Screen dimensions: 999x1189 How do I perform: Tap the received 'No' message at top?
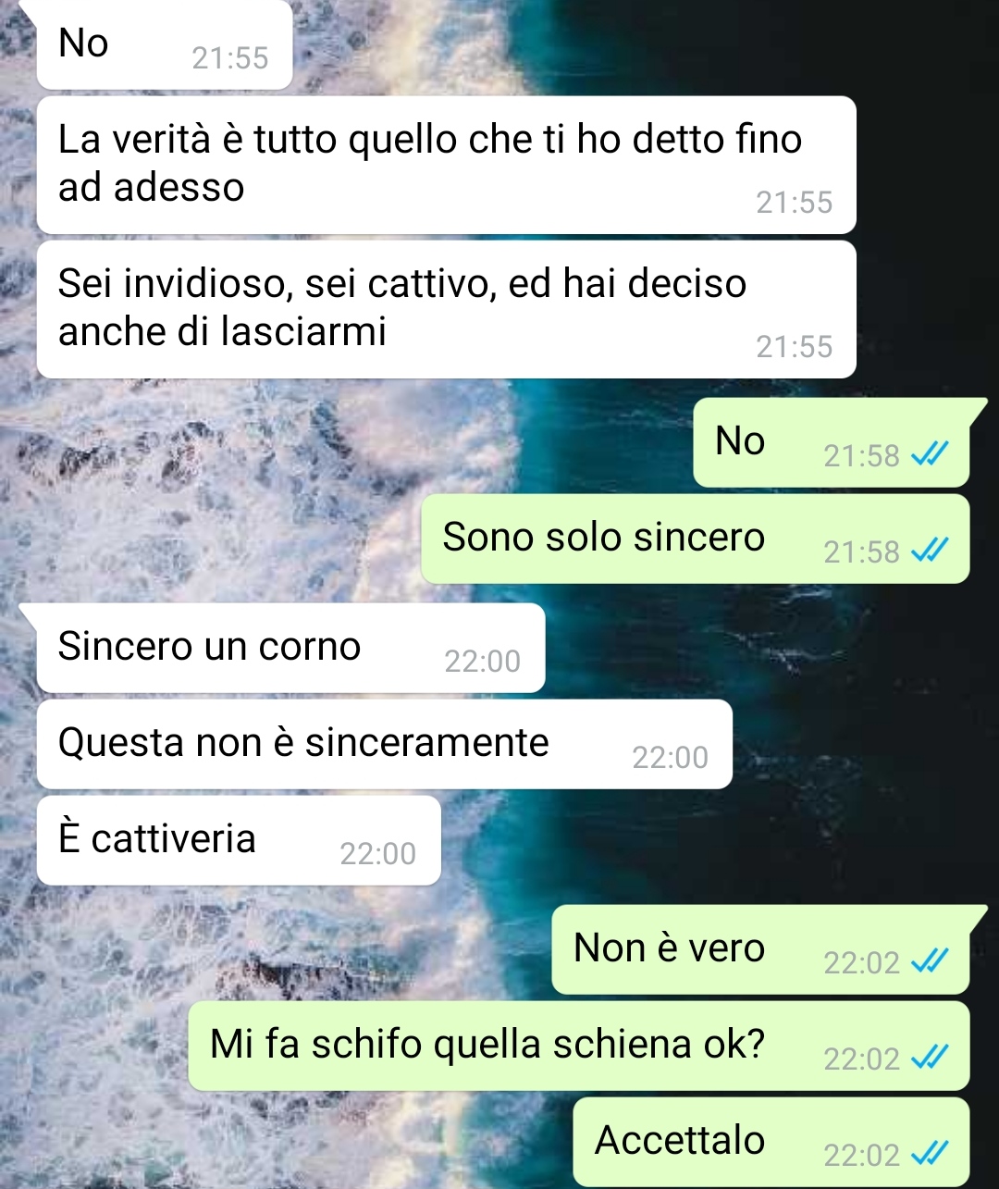[165, 44]
